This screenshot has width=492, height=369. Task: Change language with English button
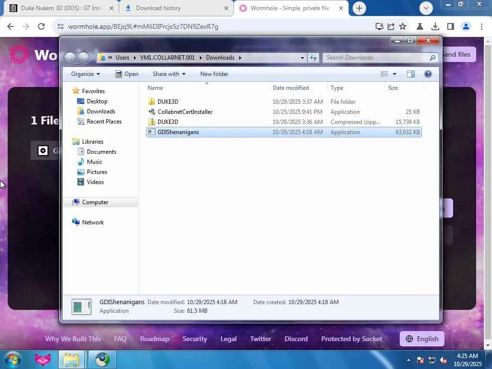[x=422, y=339]
